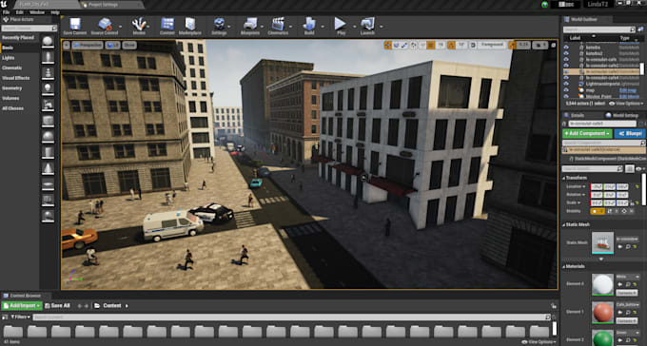
Task: Select the scale gizmo tool in viewport
Action: pyautogui.click(x=404, y=45)
